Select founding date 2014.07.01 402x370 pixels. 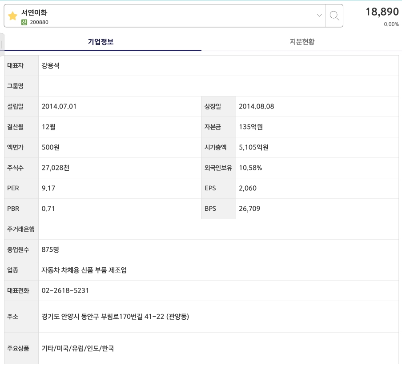pos(59,106)
